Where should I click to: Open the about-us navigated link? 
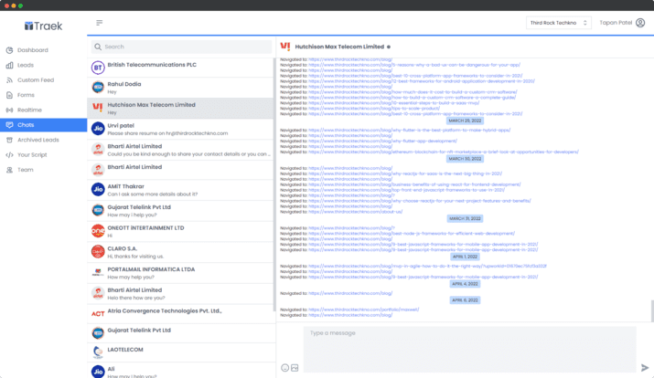tap(356, 212)
